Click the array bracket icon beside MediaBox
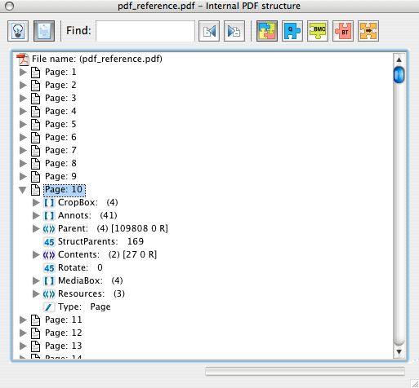Image resolution: width=419 pixels, height=388 pixels. (x=49, y=281)
